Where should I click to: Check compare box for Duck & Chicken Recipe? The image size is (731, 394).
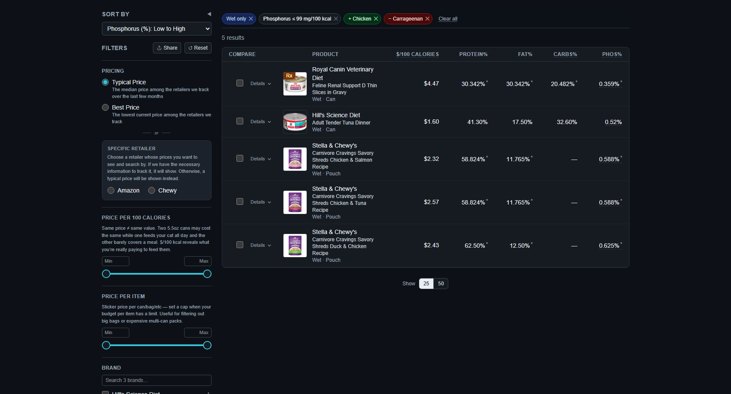[x=240, y=245]
